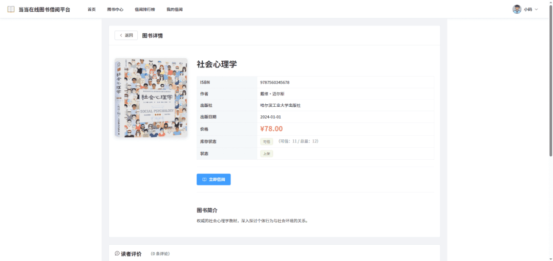
Task: Click the stock count text 可借：11 / 总量：12
Action: tap(299, 141)
